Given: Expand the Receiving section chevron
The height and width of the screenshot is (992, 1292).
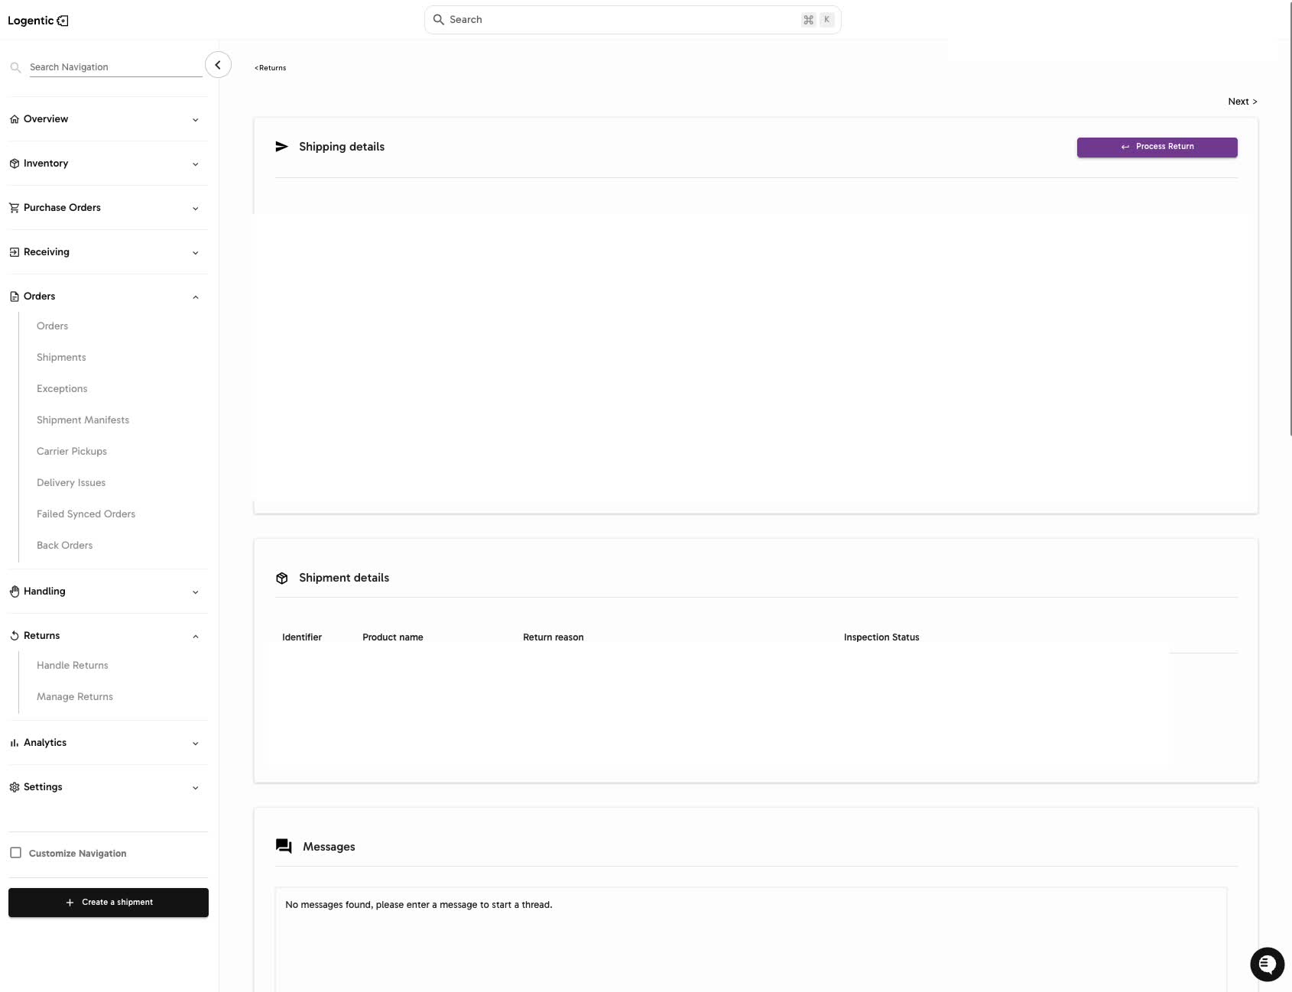Looking at the screenshot, I should [x=196, y=253].
